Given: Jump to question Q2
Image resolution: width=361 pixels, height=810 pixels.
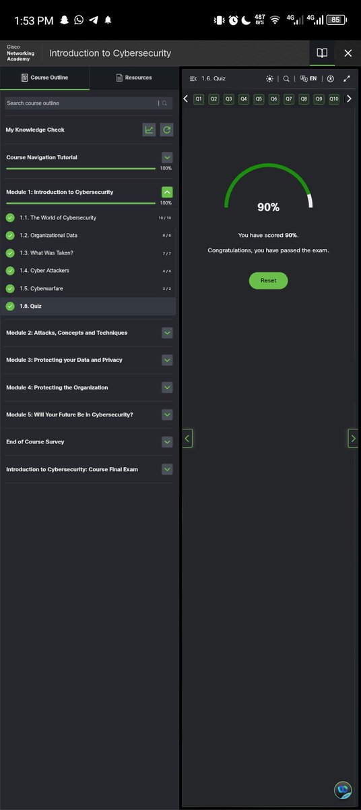Looking at the screenshot, I should coord(214,99).
